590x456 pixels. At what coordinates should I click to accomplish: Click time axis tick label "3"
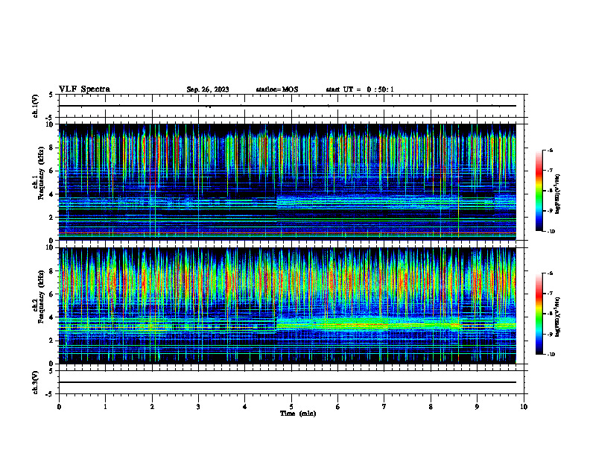(x=198, y=407)
